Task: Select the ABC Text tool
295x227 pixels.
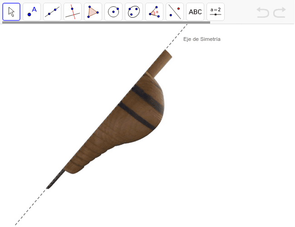Action: click(x=195, y=12)
